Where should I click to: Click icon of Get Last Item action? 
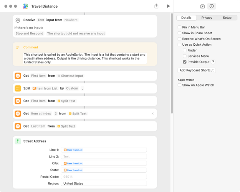(18, 126)
